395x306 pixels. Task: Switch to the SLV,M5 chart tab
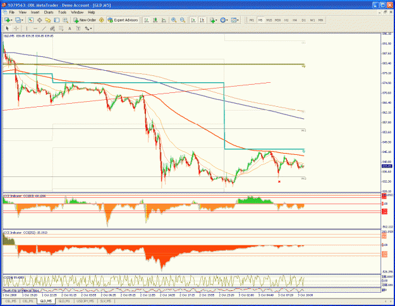106,301
